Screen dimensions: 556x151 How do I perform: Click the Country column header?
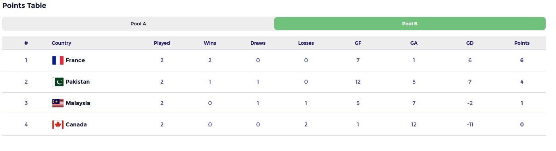[62, 43]
